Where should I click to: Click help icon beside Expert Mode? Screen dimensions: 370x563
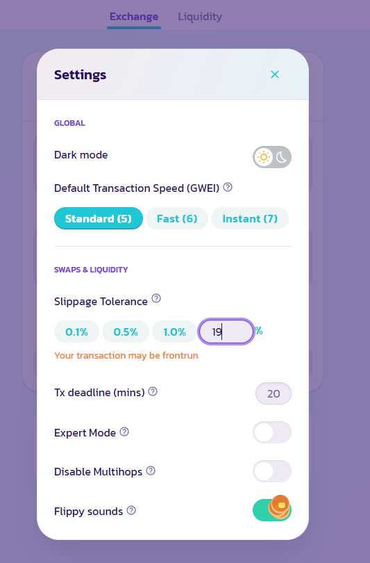pos(124,432)
